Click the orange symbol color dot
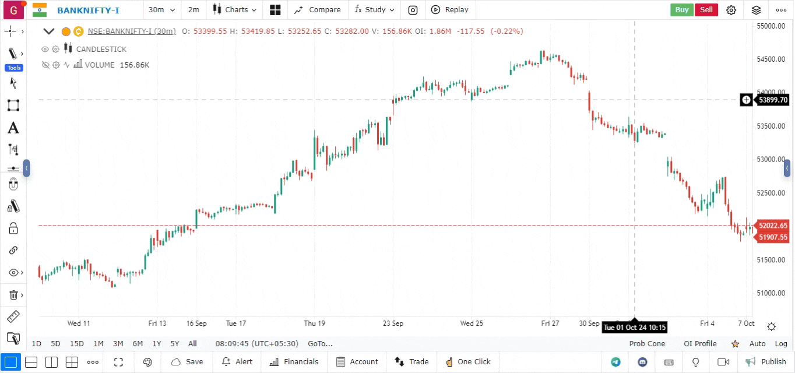The image size is (795, 373). (x=66, y=31)
